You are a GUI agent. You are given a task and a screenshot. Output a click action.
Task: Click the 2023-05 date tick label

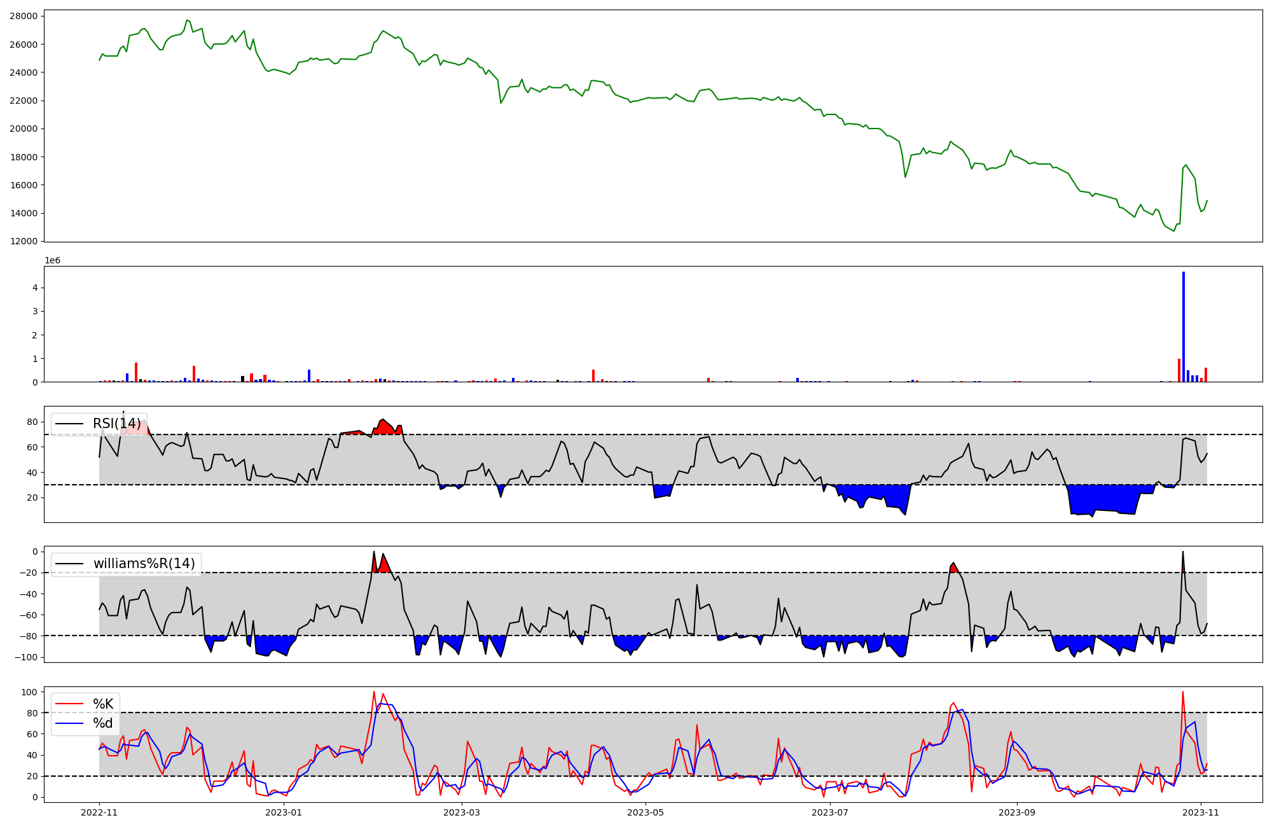[646, 812]
